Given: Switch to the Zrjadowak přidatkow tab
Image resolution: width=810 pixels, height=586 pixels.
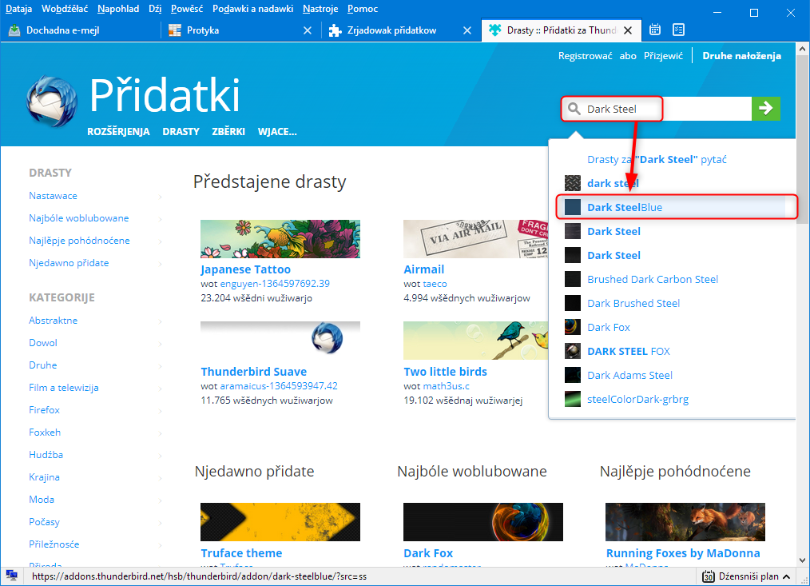Looking at the screenshot, I should pyautogui.click(x=400, y=30).
